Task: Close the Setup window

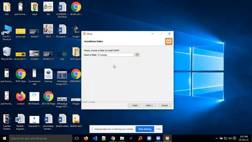Action: click(169, 34)
